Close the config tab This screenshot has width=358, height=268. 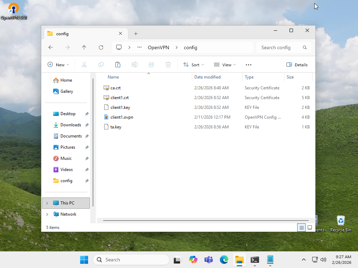[x=120, y=33]
